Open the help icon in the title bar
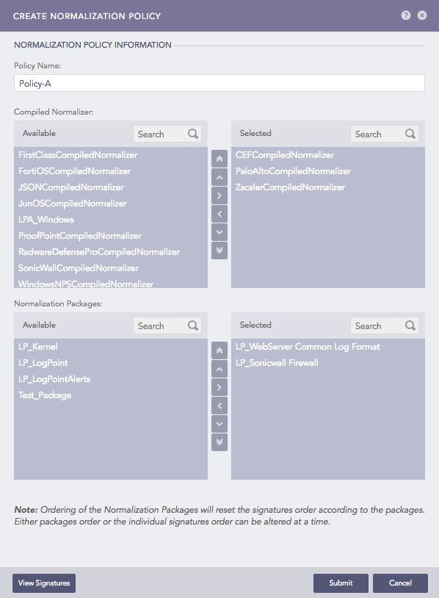Viewport: 439px width, 598px height. 405,15
